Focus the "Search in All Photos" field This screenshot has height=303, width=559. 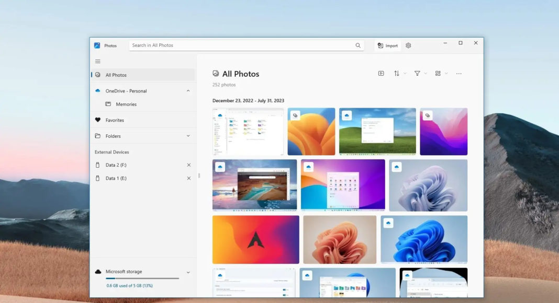pyautogui.click(x=247, y=45)
